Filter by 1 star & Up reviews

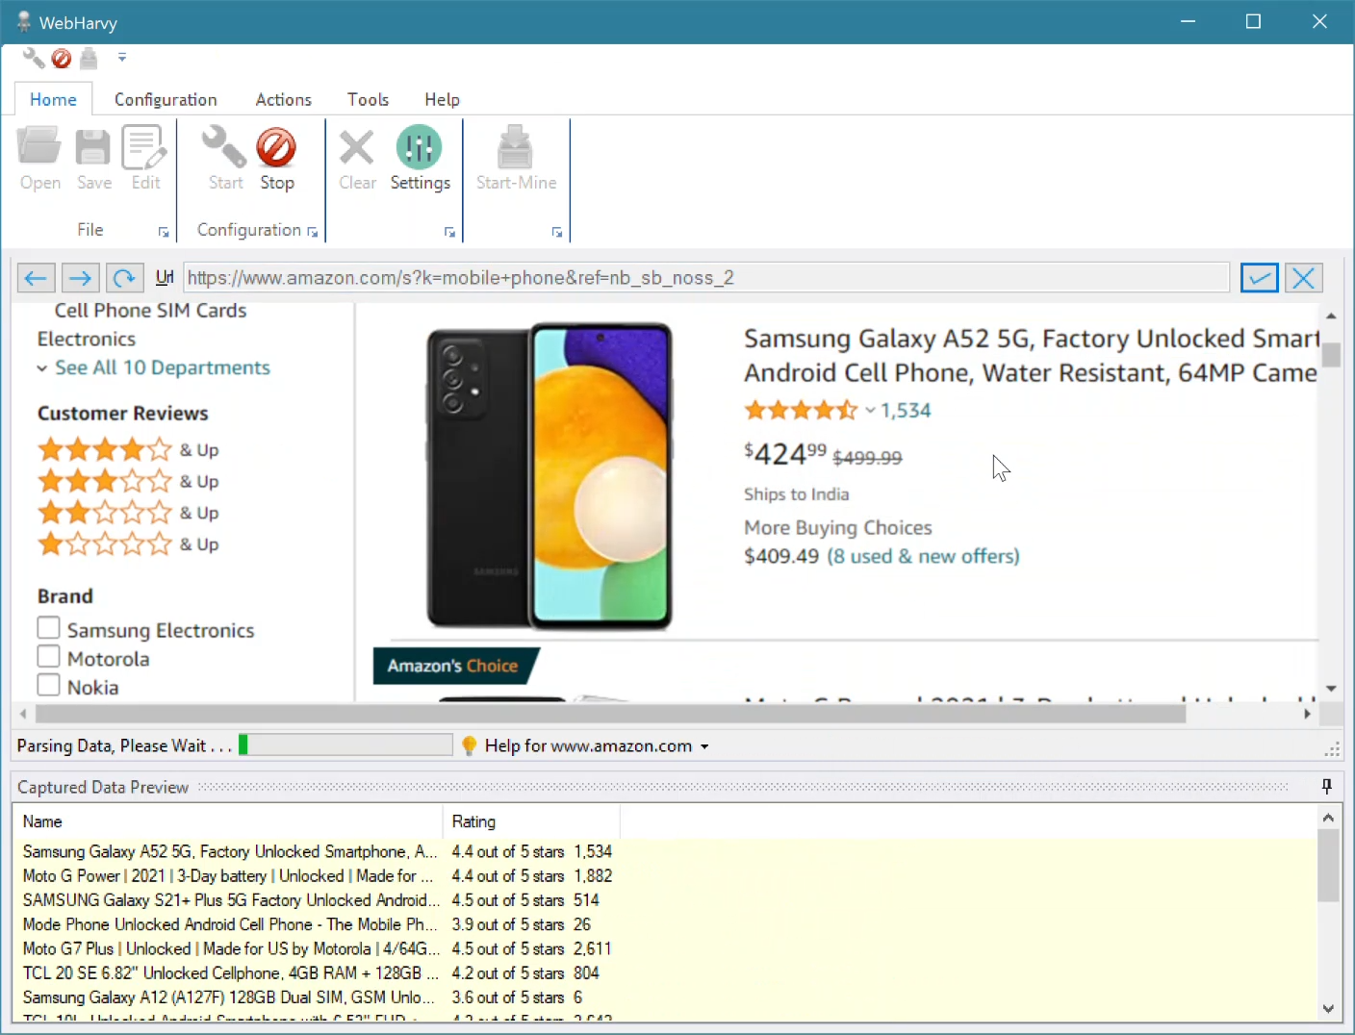[x=128, y=544]
